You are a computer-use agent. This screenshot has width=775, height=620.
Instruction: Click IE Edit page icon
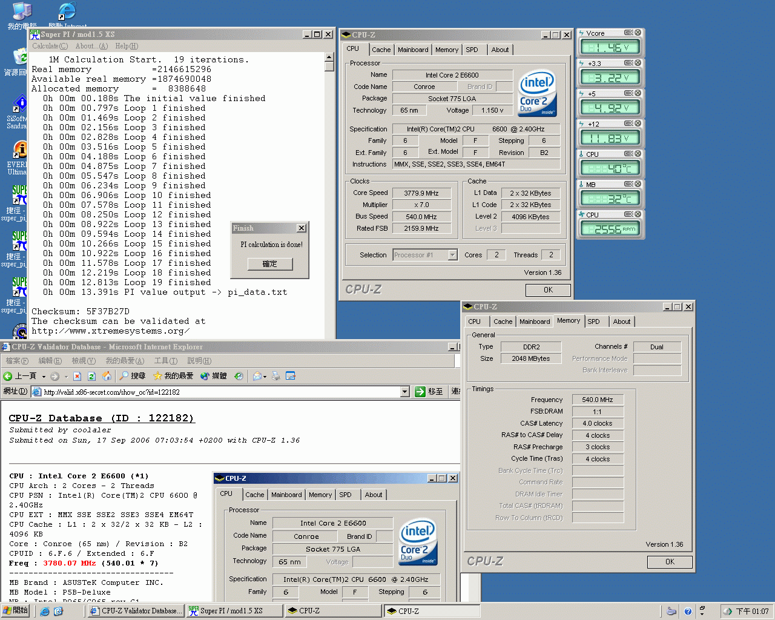point(291,376)
